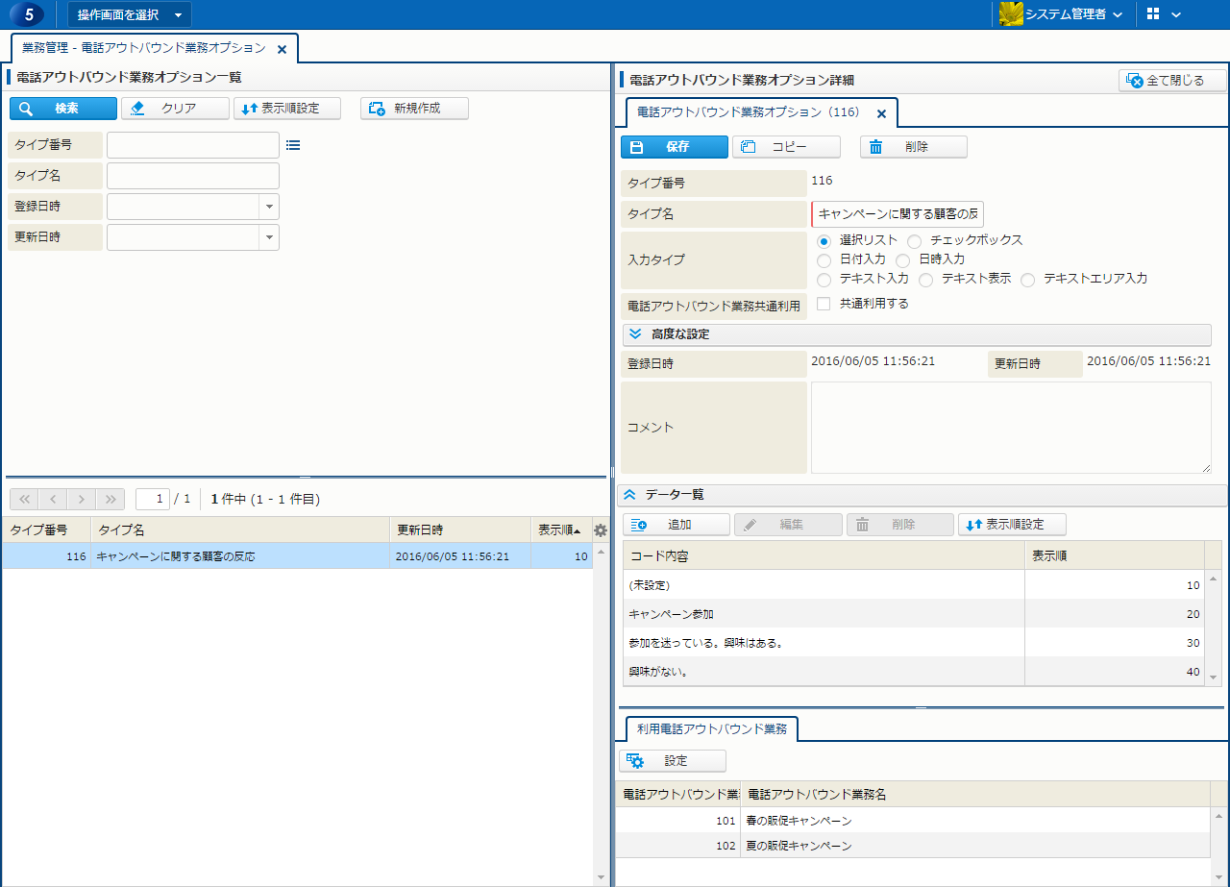
Task: Open the 操作画面を選択 dropdown
Action: pyautogui.click(x=130, y=14)
